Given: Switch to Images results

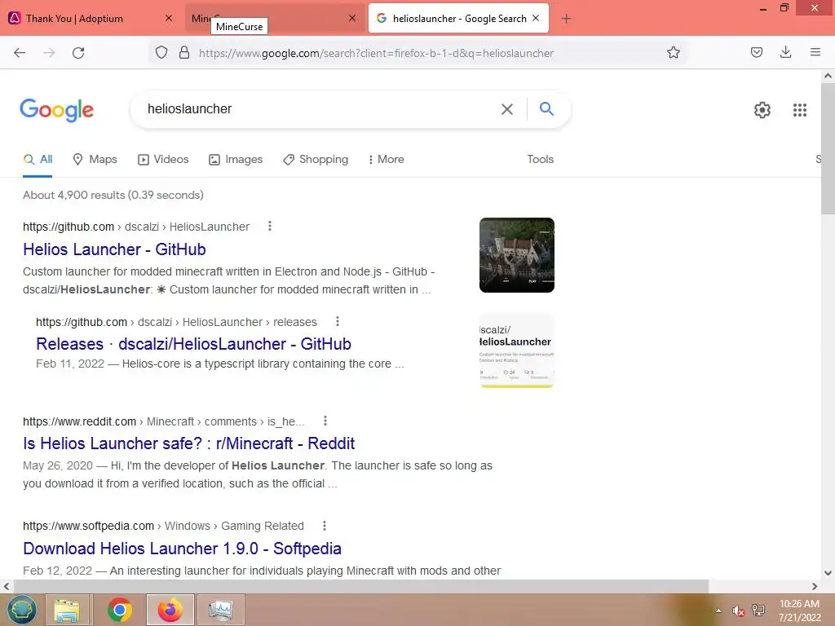Looking at the screenshot, I should pyautogui.click(x=236, y=159).
